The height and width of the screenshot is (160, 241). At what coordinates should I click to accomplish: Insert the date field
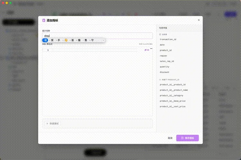(162, 45)
